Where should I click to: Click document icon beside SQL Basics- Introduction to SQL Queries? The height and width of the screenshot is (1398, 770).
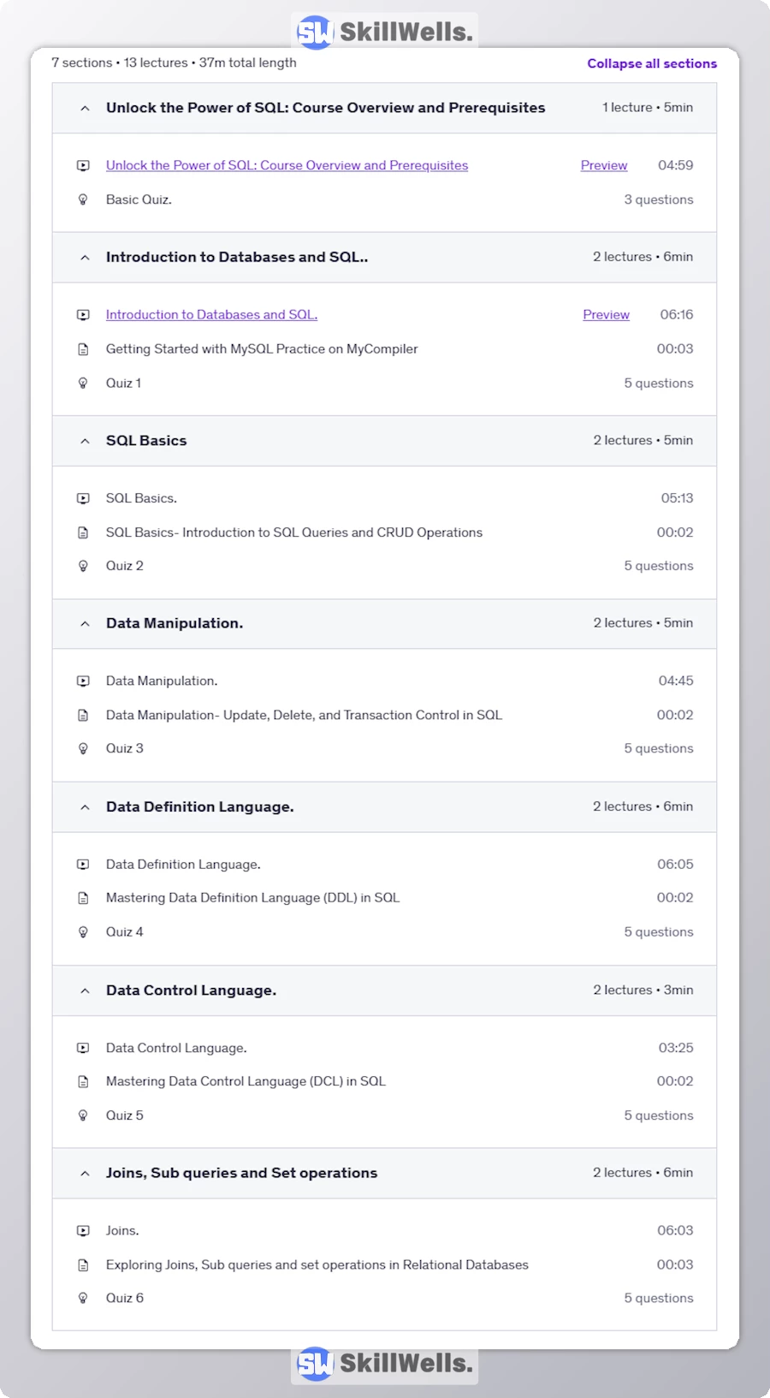tap(83, 532)
